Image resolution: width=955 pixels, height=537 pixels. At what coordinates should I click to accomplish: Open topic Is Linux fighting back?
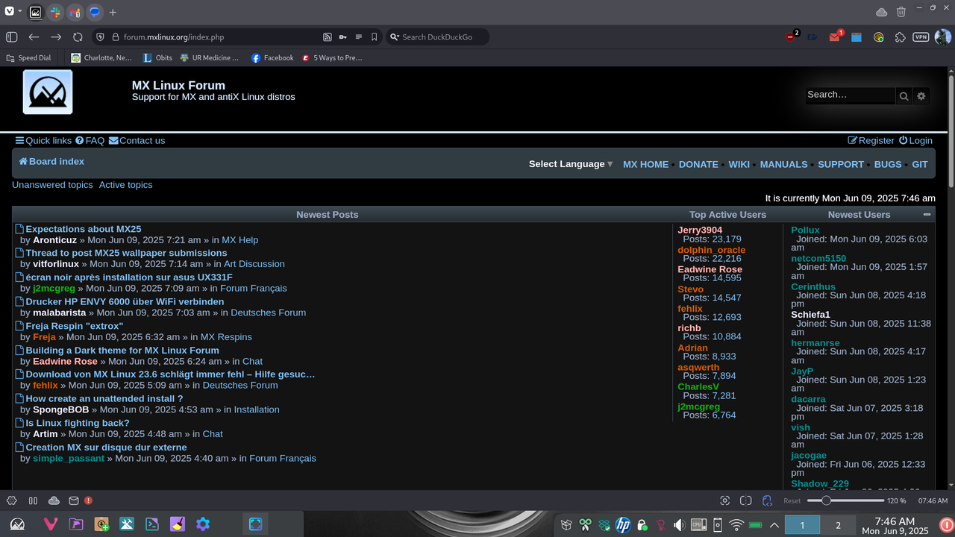[x=78, y=423]
